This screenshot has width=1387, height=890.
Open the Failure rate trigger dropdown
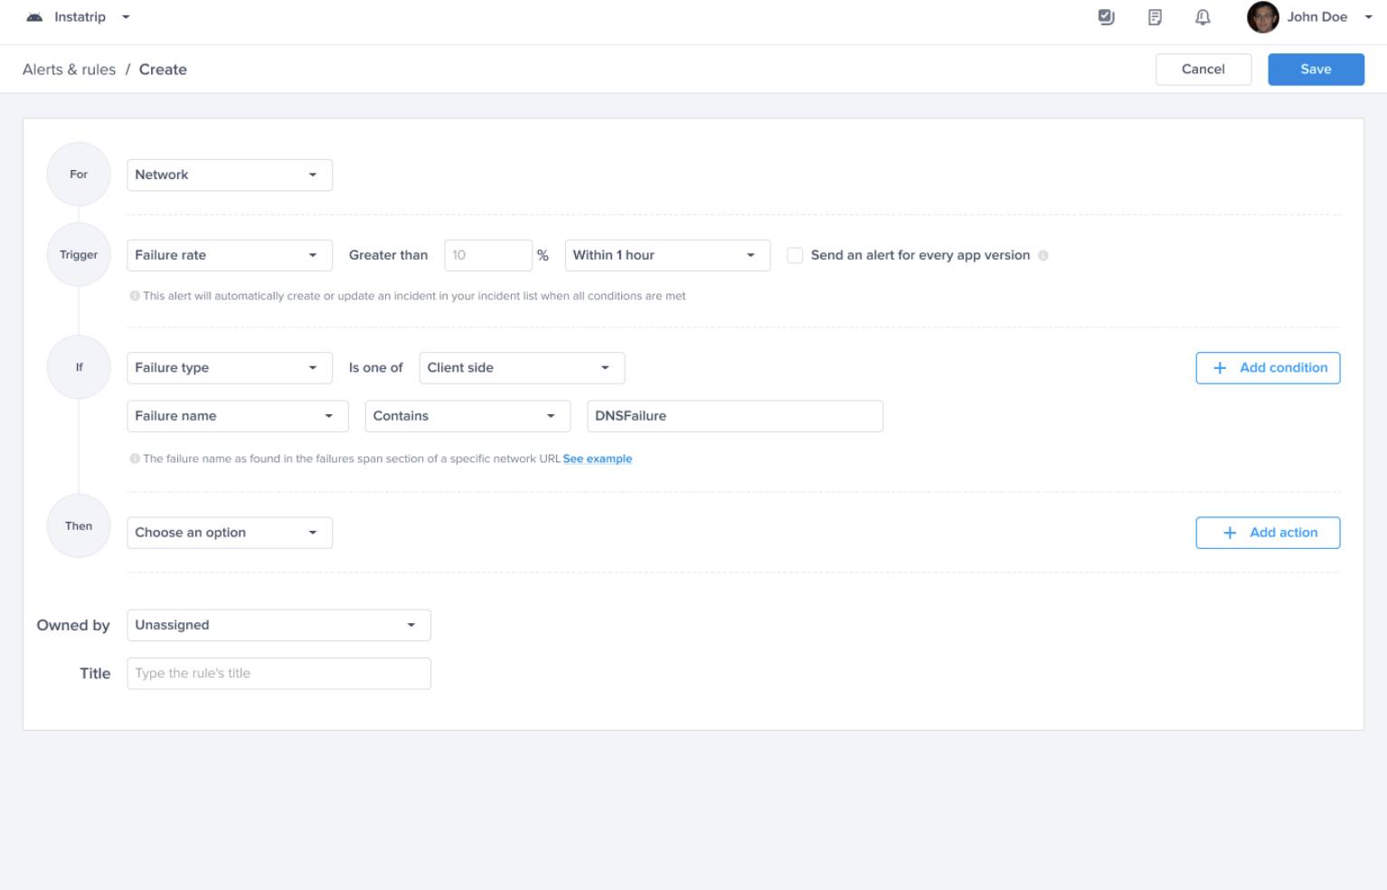(230, 256)
